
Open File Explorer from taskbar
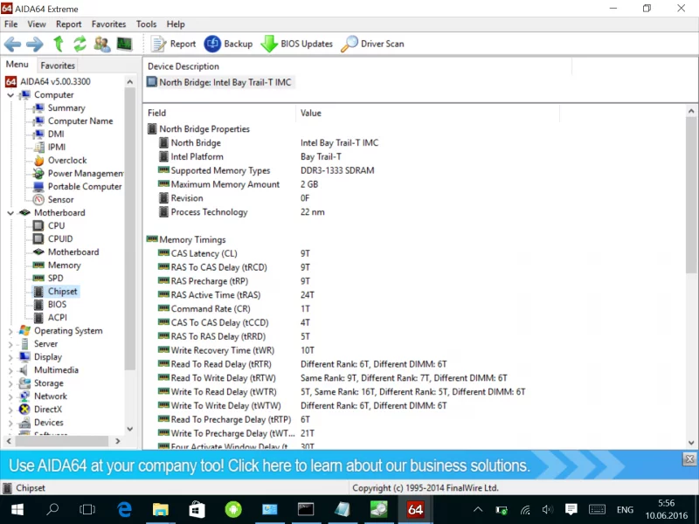(x=161, y=509)
